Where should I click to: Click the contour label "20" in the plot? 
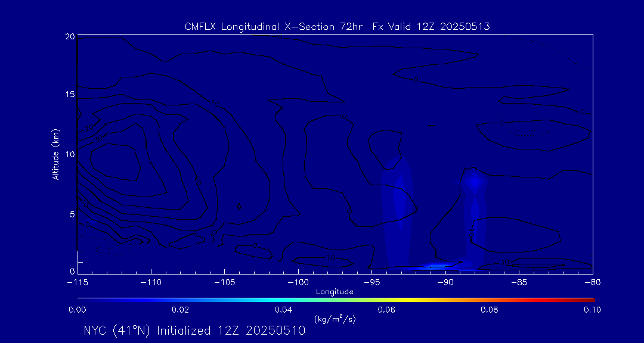89,129
